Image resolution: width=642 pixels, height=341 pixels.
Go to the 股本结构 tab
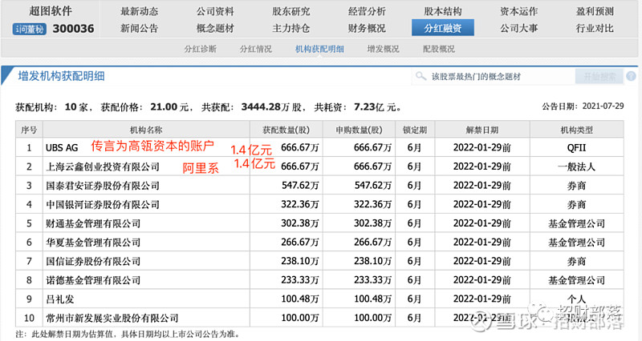443,11
